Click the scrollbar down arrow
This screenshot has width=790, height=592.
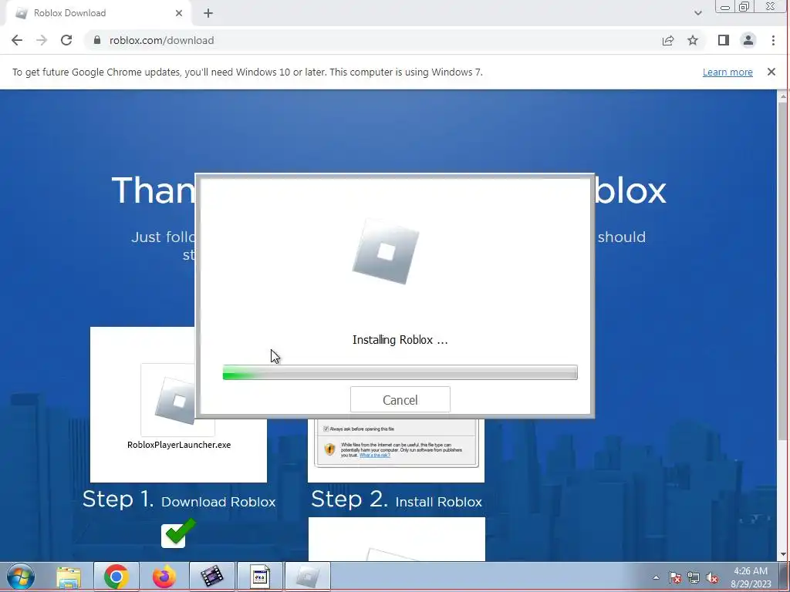tap(782, 555)
